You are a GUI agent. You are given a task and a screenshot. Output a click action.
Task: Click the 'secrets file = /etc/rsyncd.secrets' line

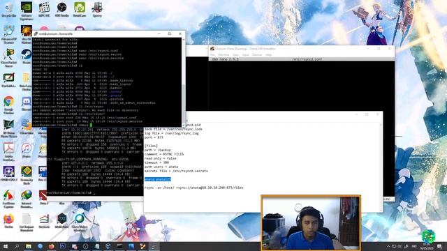(176, 171)
